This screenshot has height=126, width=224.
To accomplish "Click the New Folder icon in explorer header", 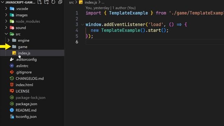I will 47,2.
